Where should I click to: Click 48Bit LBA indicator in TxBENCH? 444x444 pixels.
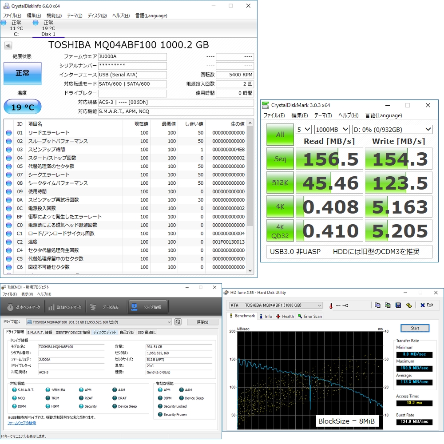[48, 390]
